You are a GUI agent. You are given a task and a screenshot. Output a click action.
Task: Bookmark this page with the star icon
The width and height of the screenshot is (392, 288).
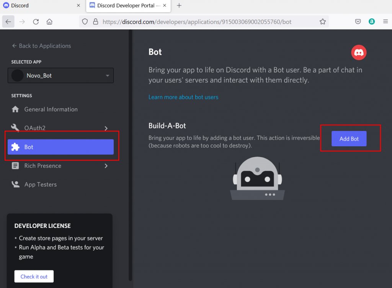click(x=322, y=22)
